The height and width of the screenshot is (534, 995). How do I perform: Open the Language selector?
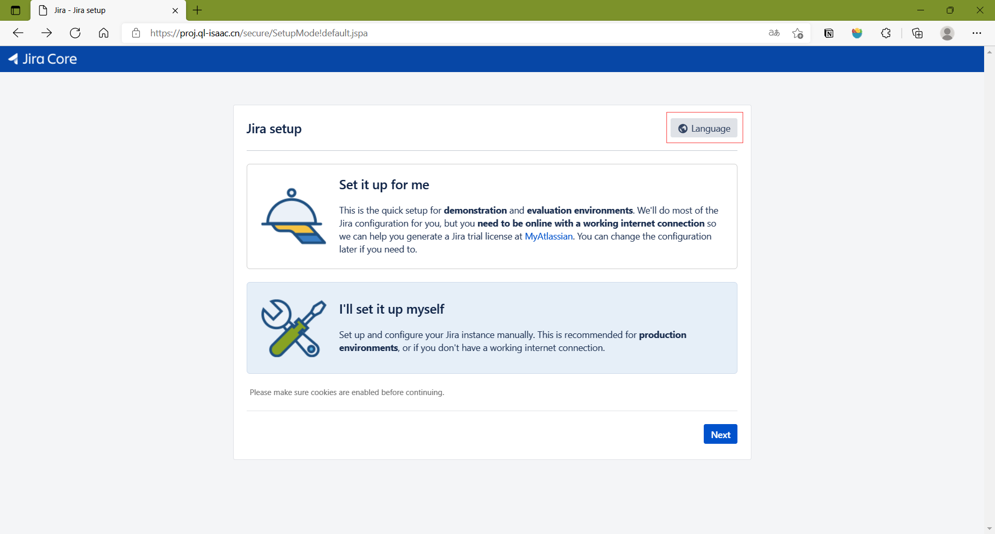704,128
